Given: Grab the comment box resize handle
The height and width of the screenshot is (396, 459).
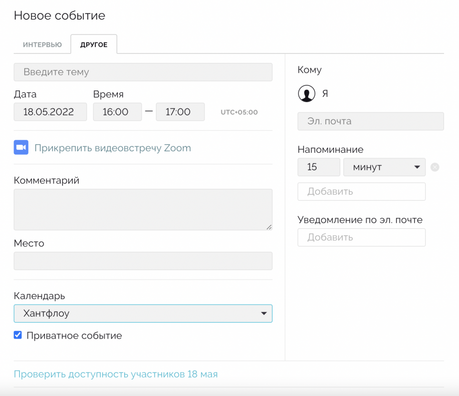Looking at the screenshot, I should click(x=269, y=227).
